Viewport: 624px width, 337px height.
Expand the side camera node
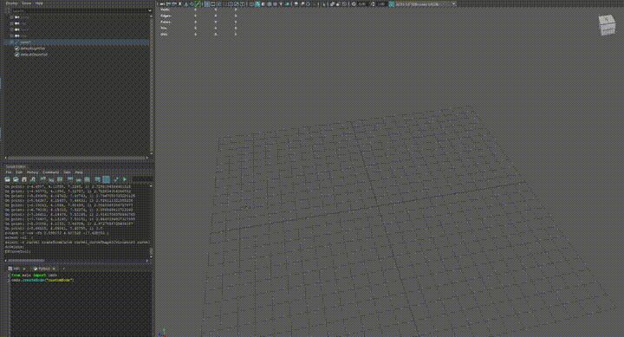11,36
